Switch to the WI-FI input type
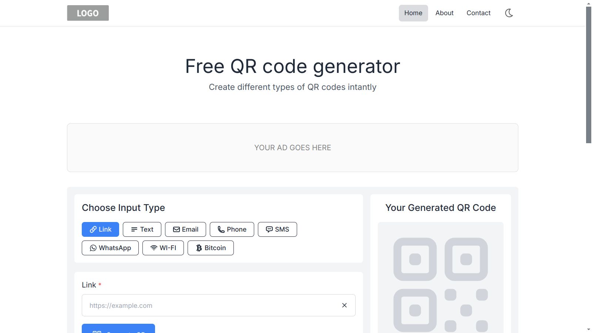Image resolution: width=592 pixels, height=333 pixels. [x=163, y=248]
